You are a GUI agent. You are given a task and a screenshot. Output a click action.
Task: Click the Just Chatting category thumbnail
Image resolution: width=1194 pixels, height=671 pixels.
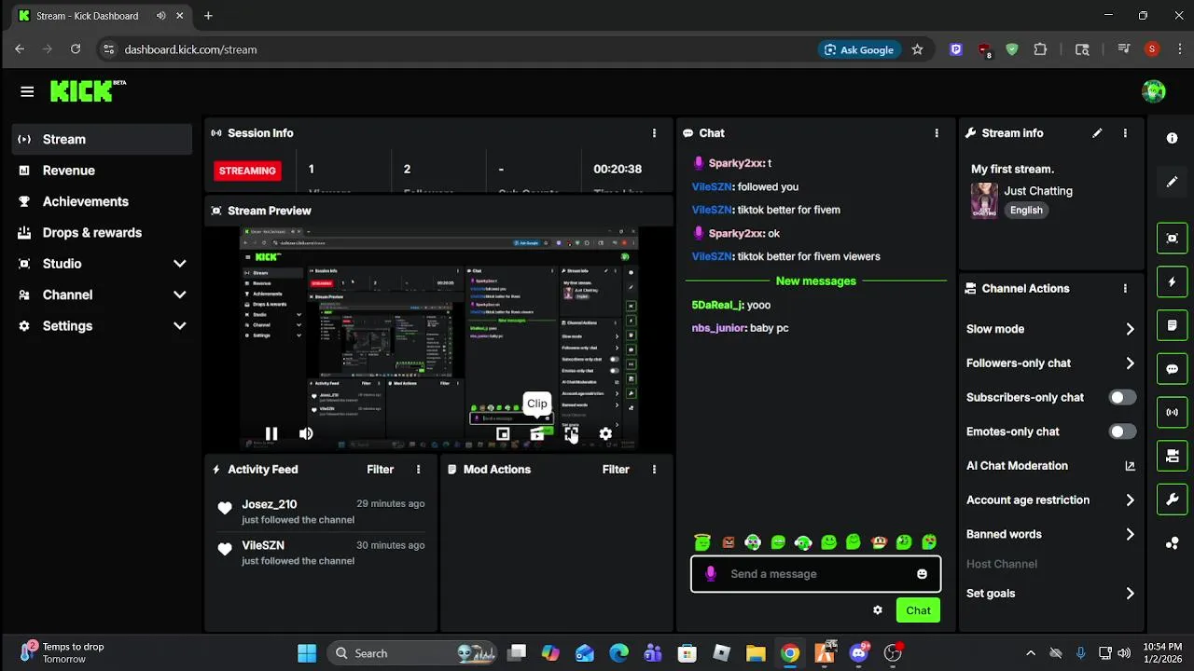(984, 199)
